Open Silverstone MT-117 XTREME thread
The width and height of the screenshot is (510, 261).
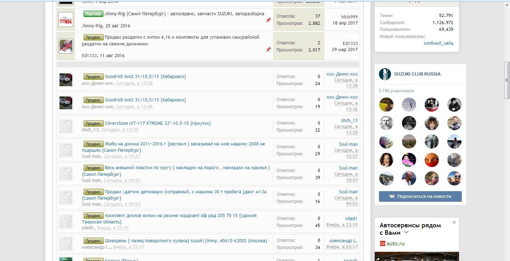[x=158, y=123]
